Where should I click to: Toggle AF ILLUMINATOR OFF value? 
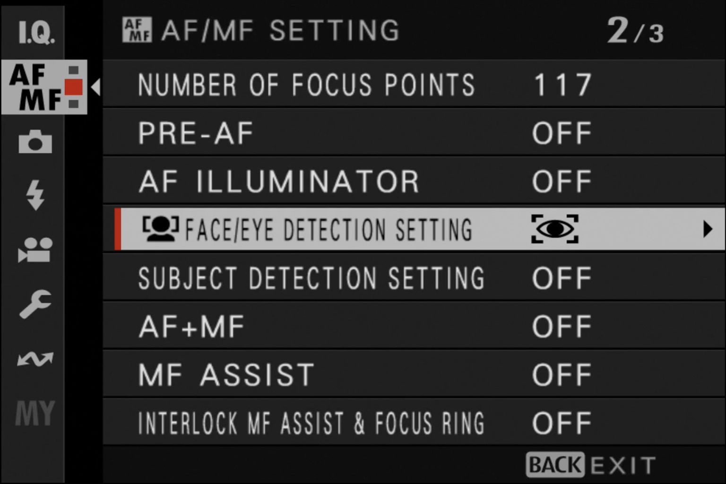tap(562, 181)
